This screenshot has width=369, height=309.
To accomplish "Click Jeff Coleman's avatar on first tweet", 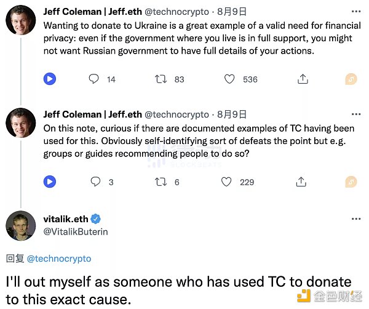I will (x=21, y=20).
